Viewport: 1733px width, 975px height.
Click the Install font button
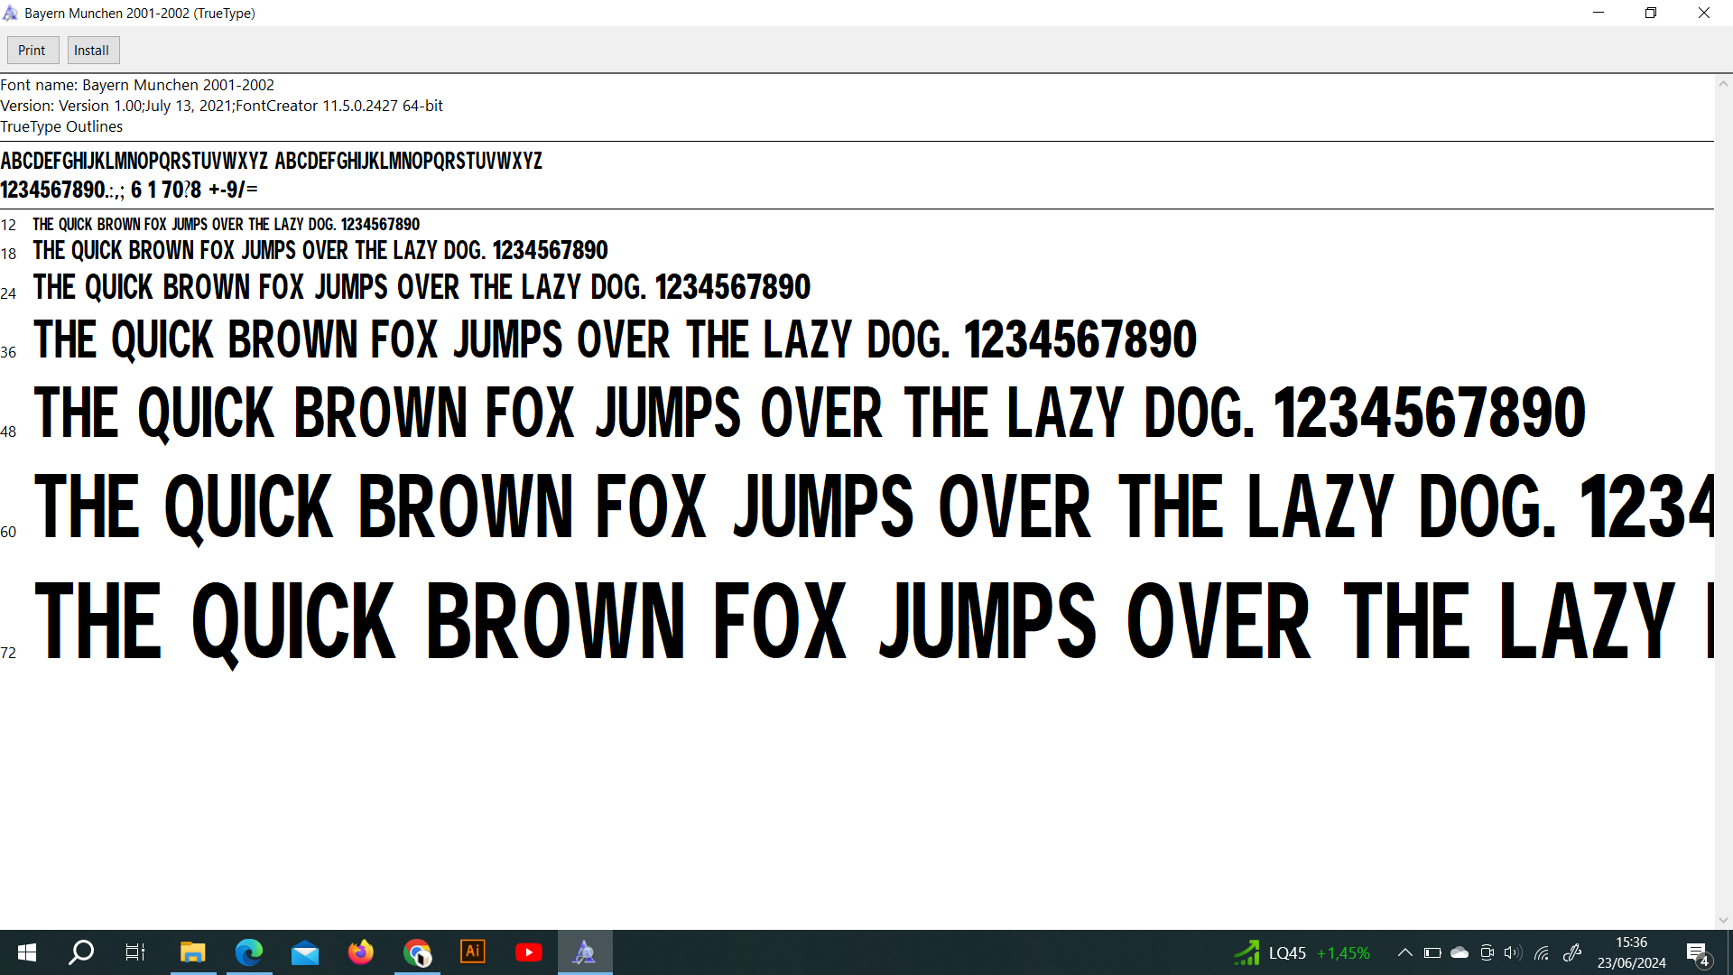tap(92, 51)
